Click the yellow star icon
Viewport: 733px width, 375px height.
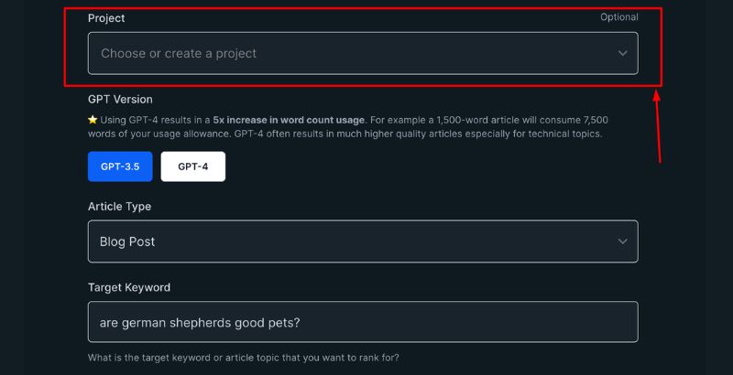(x=93, y=120)
